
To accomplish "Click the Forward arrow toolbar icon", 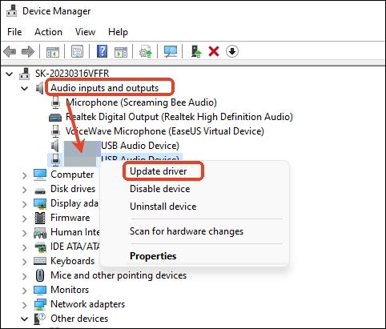I will click(28, 51).
